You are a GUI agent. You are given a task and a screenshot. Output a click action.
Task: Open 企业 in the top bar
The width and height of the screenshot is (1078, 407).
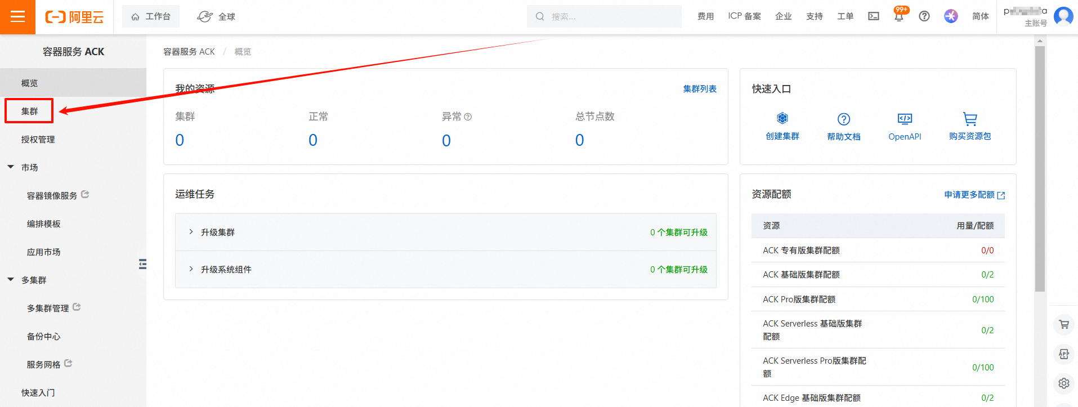coord(783,16)
